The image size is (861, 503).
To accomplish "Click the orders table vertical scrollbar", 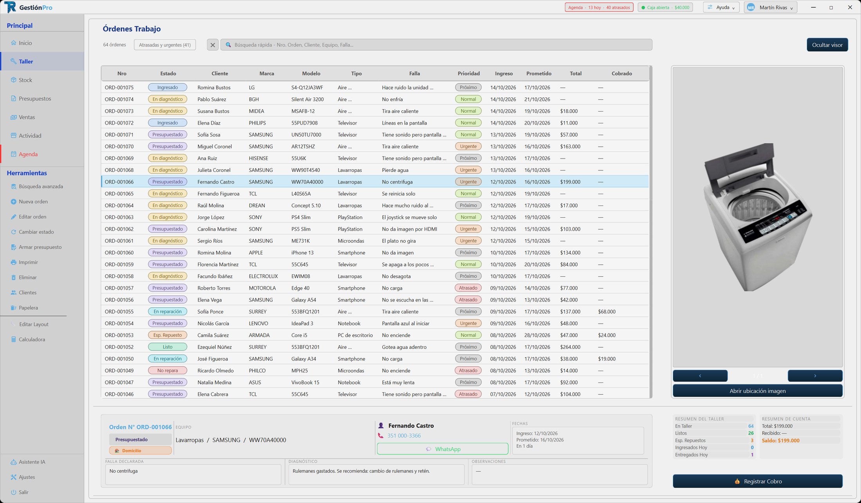I will tap(651, 232).
